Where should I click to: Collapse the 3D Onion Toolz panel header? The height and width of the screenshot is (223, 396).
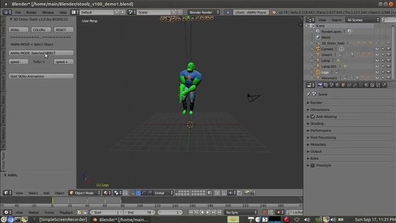click(x=11, y=19)
